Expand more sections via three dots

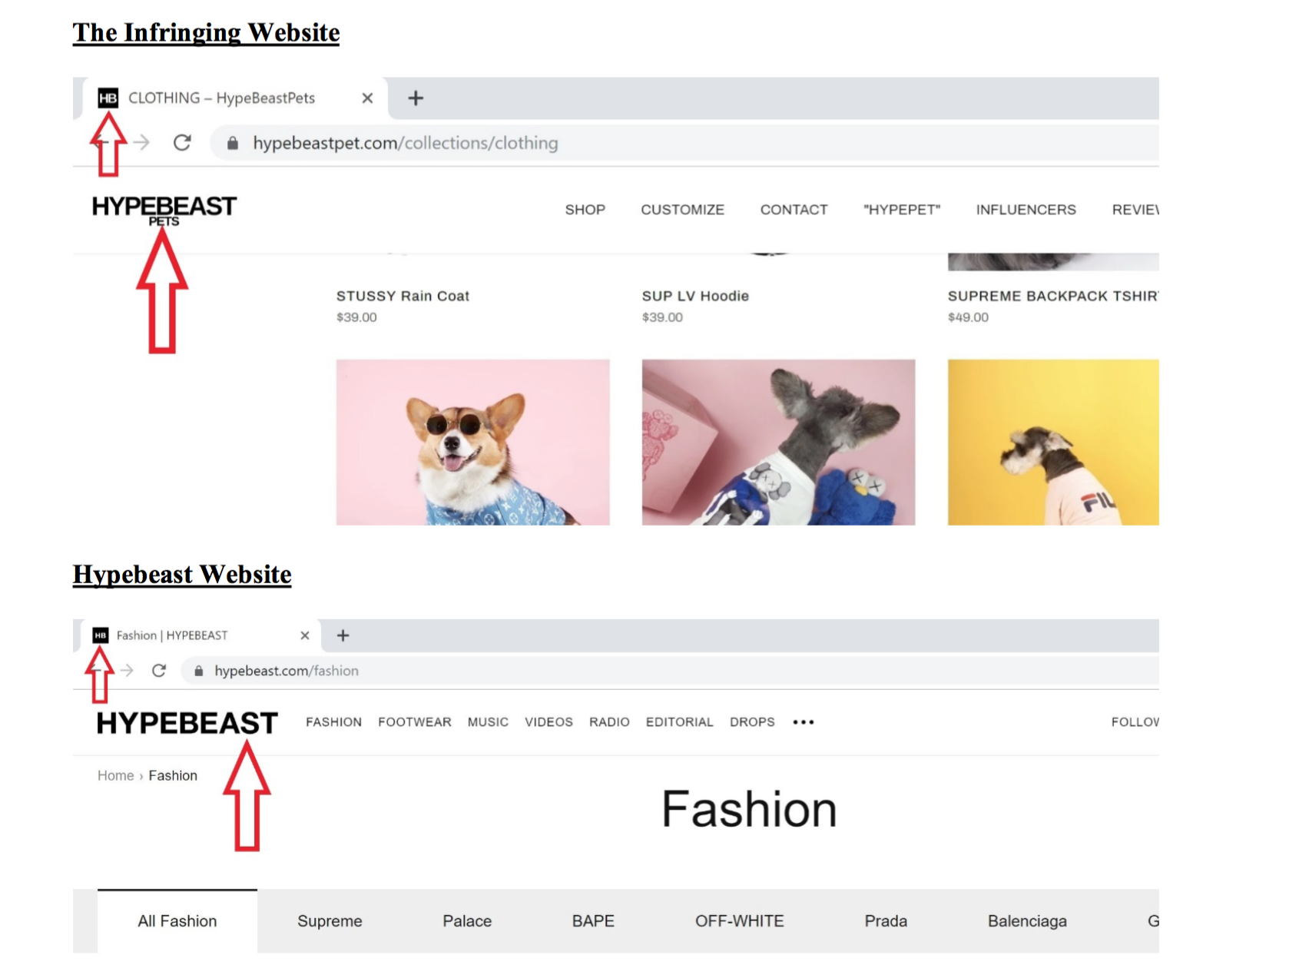click(804, 722)
